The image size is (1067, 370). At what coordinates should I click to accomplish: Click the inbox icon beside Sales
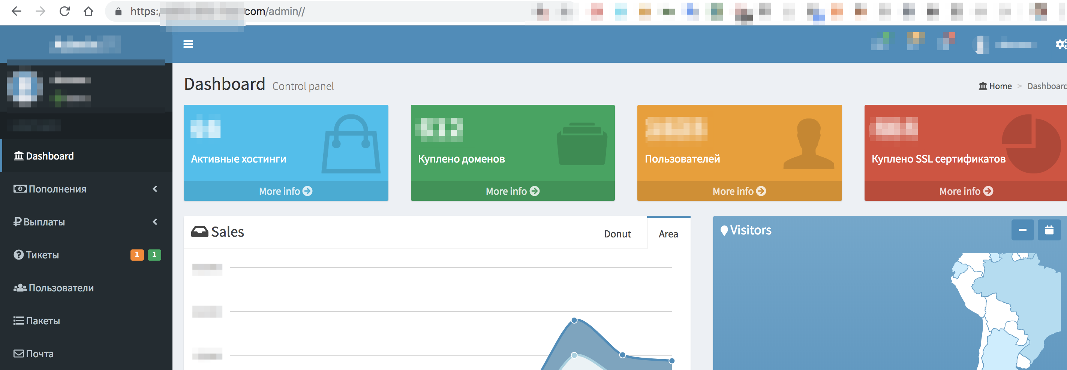click(200, 231)
